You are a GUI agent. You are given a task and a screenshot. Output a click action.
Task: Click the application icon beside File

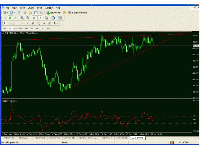click(3, 8)
